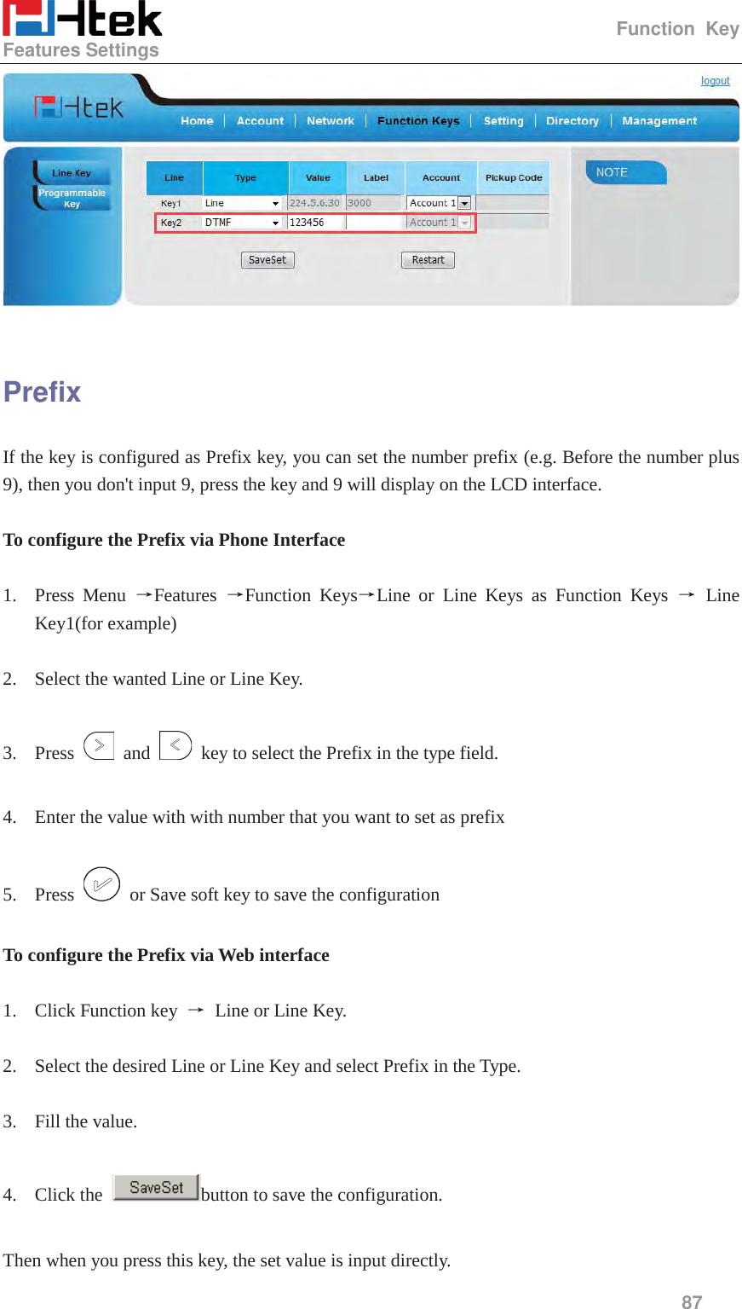Click the SaveSet button
Image resolution: width=742 pixels, height=1309 pixels.
[x=267, y=259]
